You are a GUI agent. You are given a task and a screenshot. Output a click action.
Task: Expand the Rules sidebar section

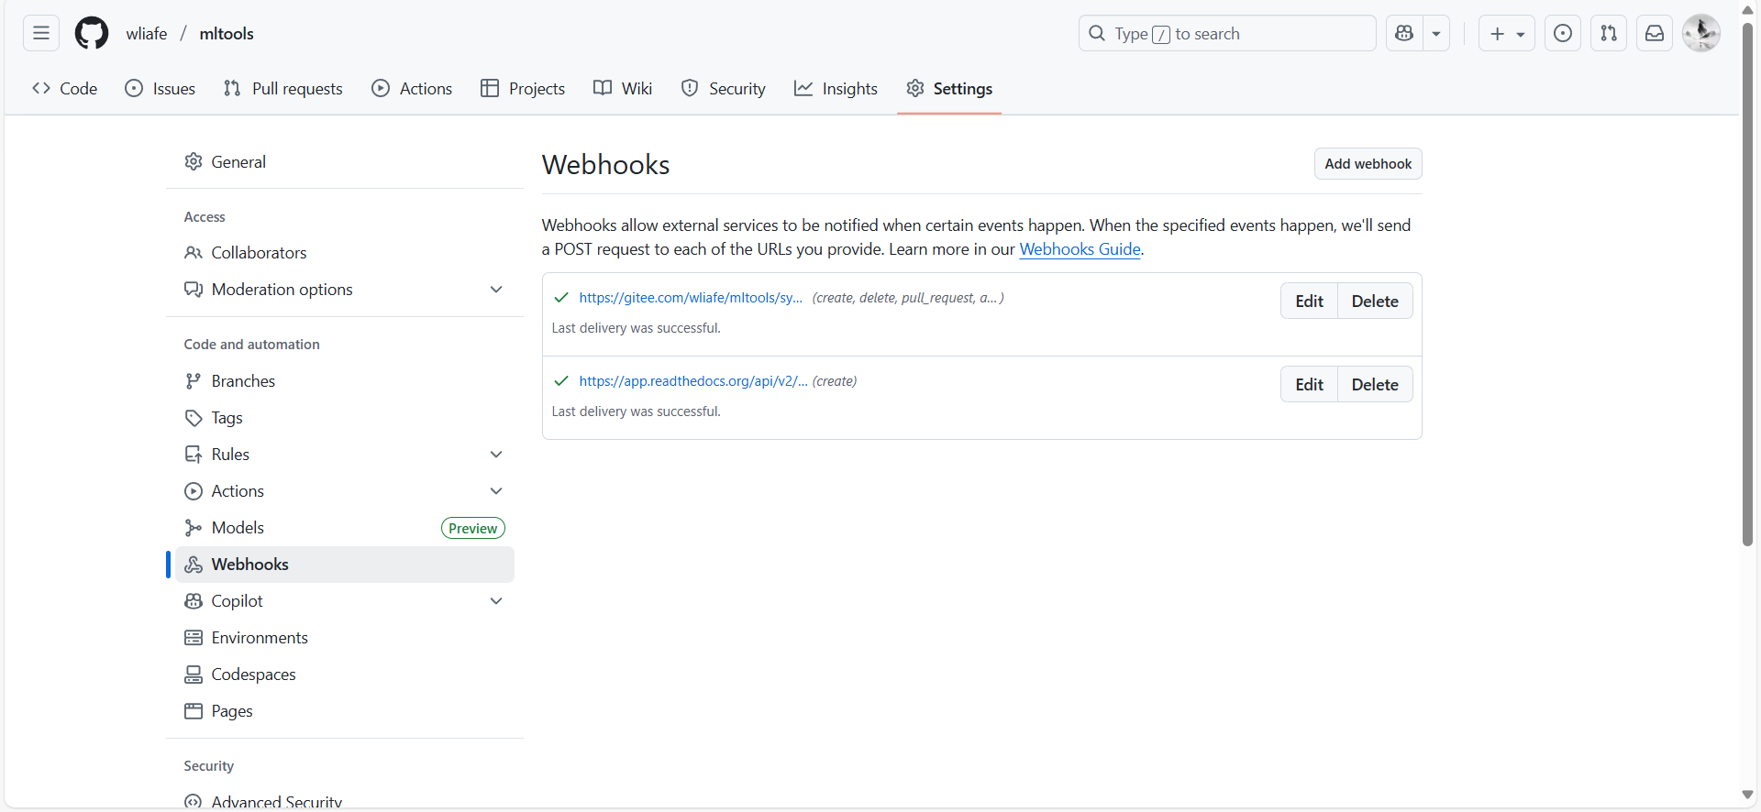(496, 455)
